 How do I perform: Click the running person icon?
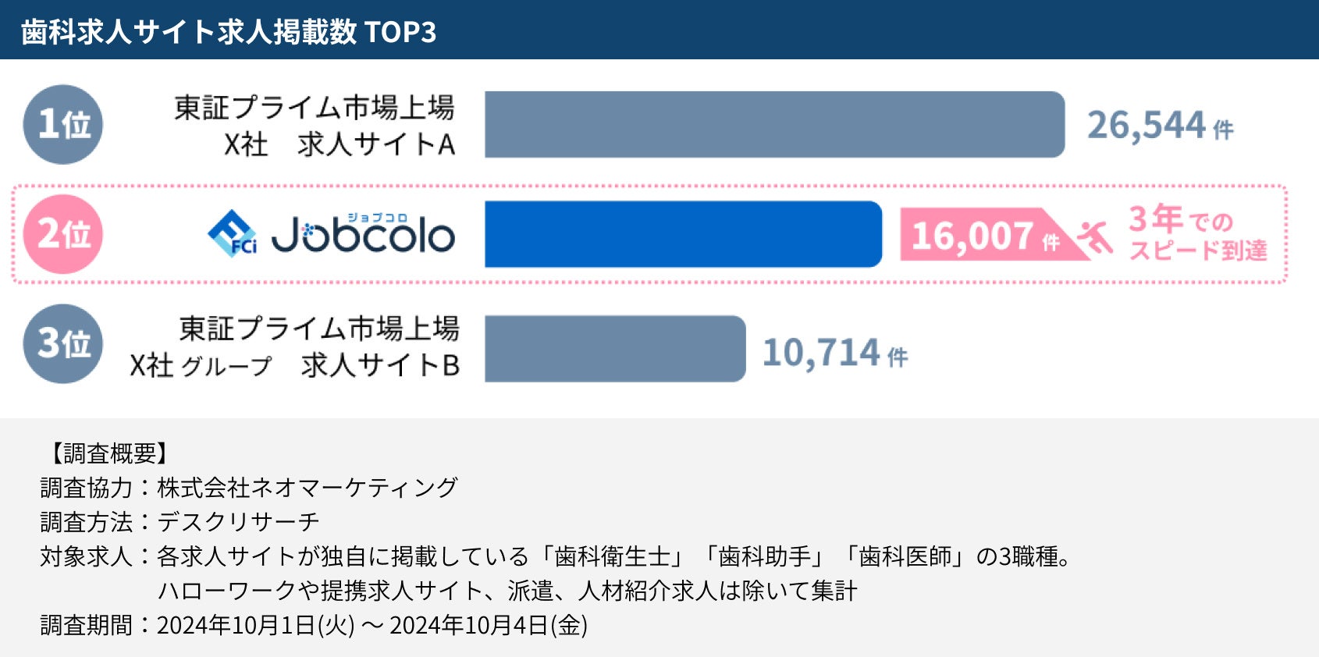[1095, 236]
